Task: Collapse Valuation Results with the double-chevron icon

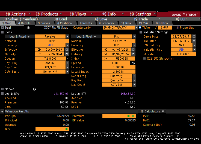Action: [2, 111]
